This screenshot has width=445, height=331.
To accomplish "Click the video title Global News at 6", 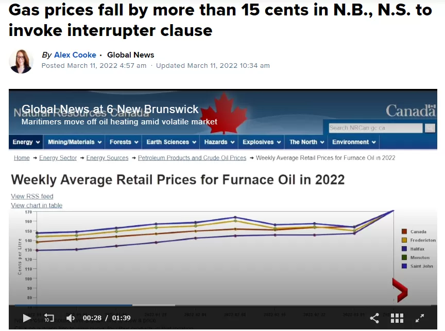I will [110, 109].
